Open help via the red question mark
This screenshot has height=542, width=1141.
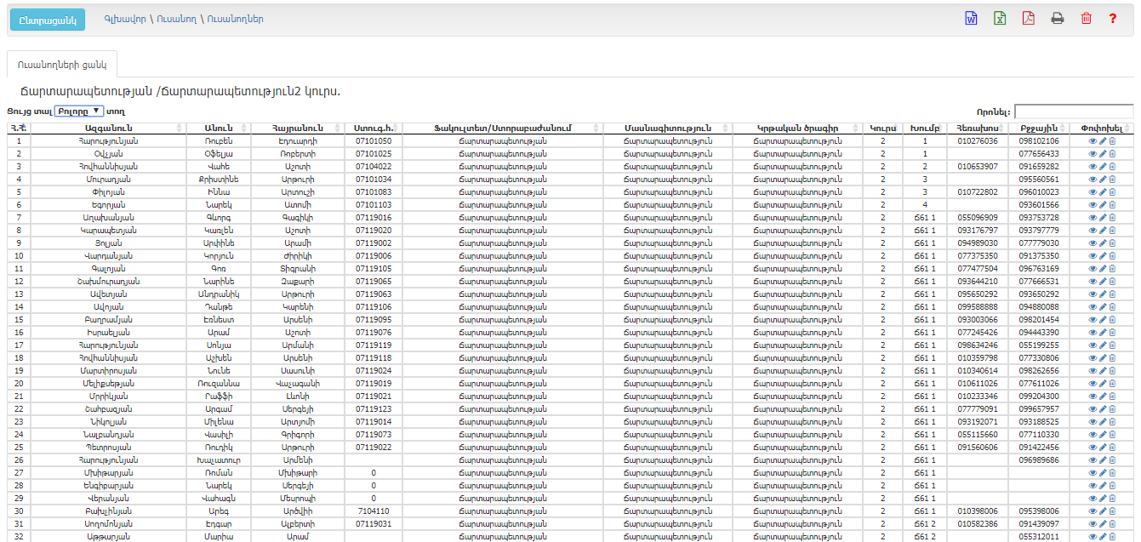tap(1112, 19)
